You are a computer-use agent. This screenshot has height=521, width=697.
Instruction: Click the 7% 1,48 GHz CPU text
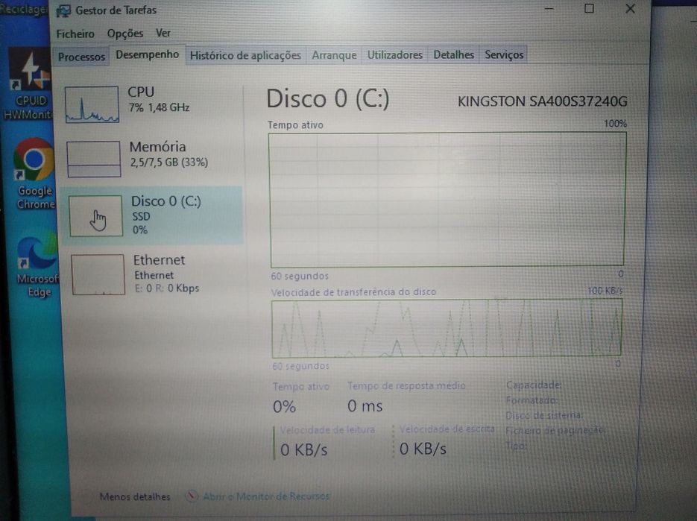(159, 107)
